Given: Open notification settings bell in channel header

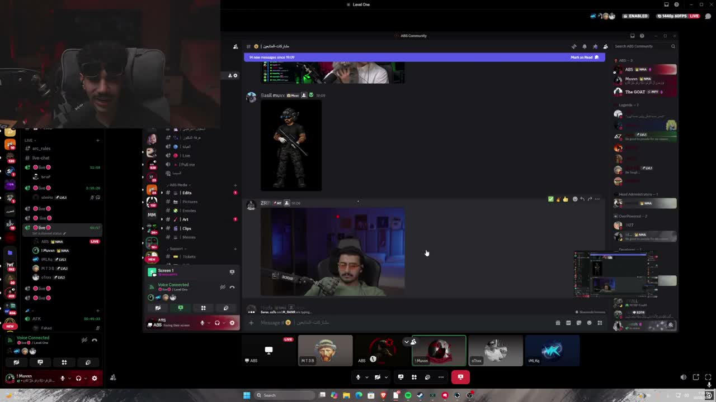Looking at the screenshot, I should [585, 46].
